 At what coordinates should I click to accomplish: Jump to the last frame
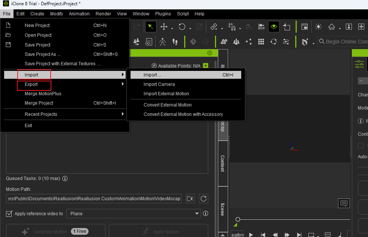click(x=299, y=235)
